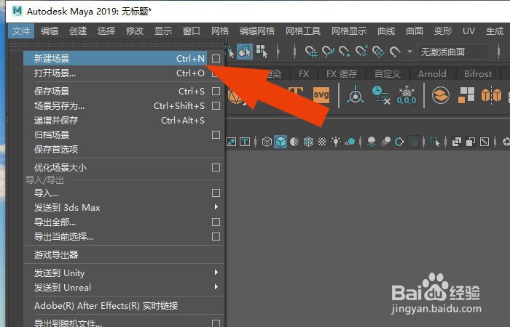Click the framed needle viewport toolbar icon
Screen dimensions: 510x327
pyautogui.click(x=484, y=142)
